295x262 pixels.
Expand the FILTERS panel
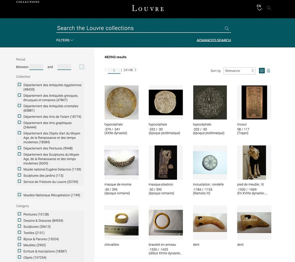point(64,40)
